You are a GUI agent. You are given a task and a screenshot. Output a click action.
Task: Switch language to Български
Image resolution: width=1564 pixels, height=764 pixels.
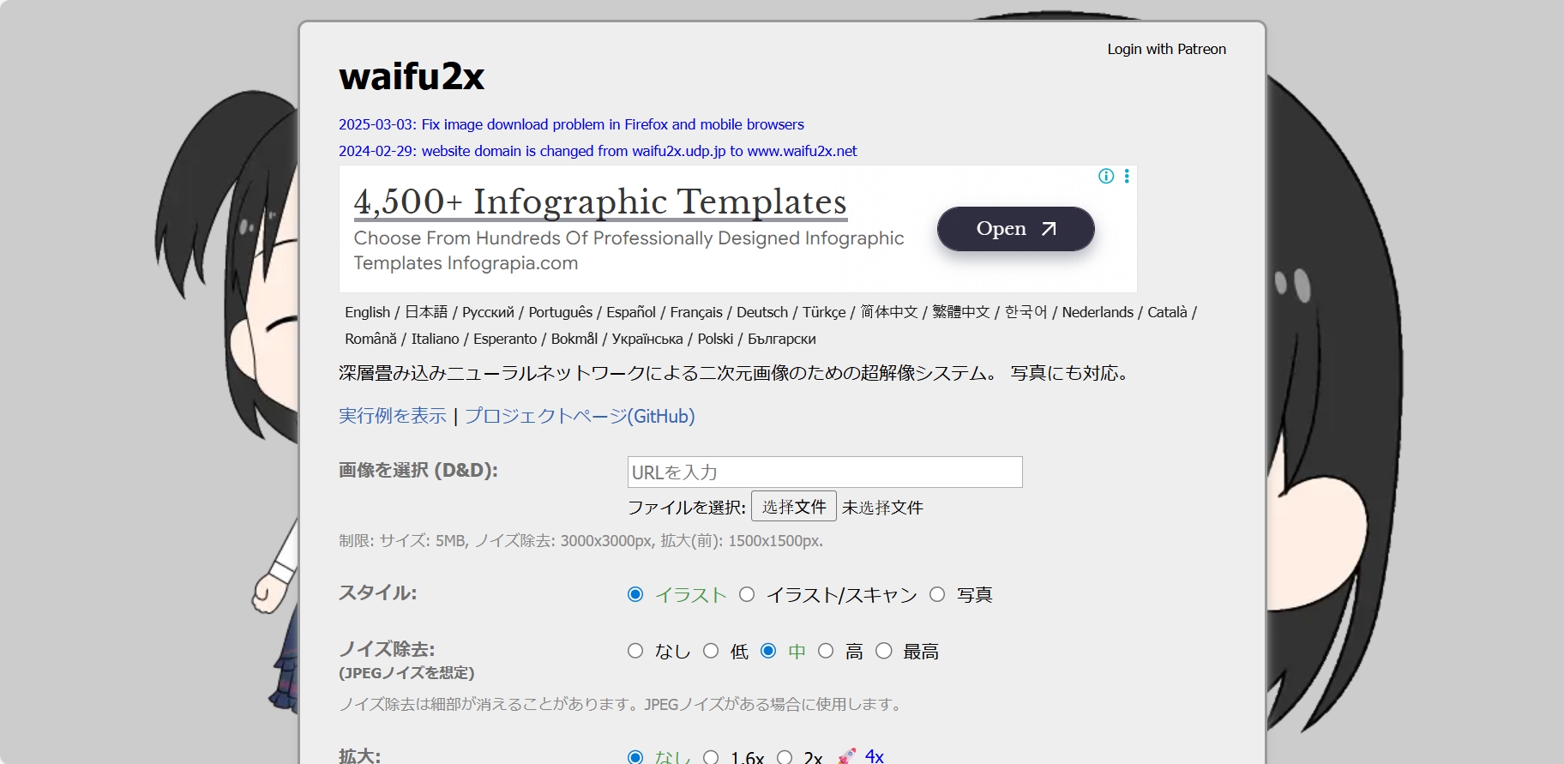coord(782,339)
